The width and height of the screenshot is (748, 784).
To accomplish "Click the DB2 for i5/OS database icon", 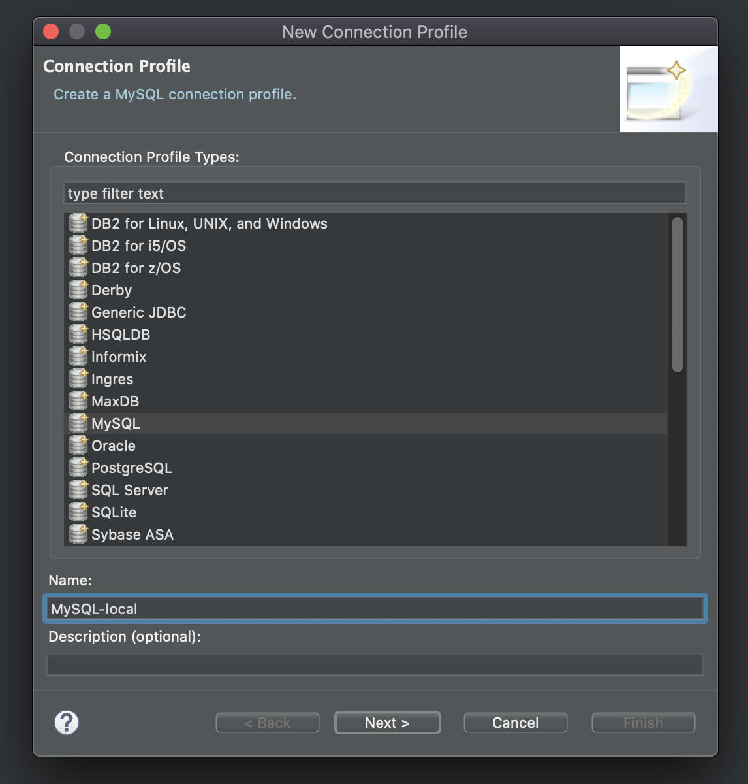I will pyautogui.click(x=78, y=246).
